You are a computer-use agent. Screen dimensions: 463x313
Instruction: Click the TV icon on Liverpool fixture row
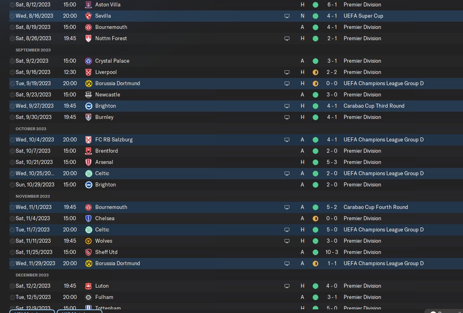tap(287, 72)
